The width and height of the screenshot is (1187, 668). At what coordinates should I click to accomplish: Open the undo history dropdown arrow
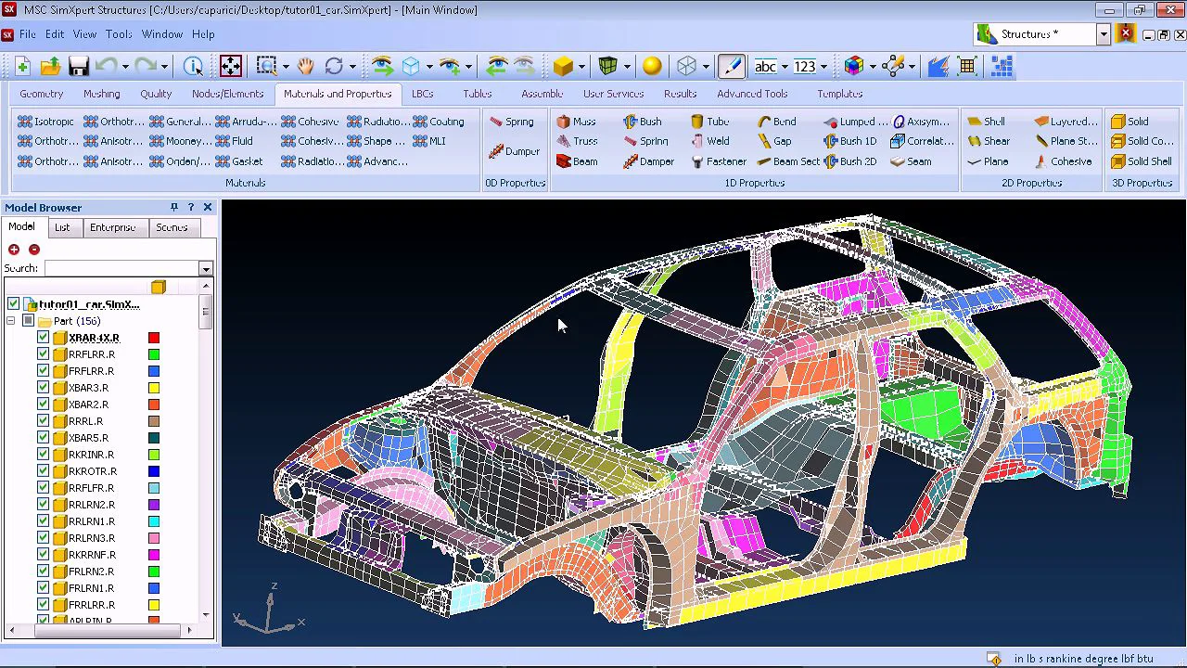125,66
